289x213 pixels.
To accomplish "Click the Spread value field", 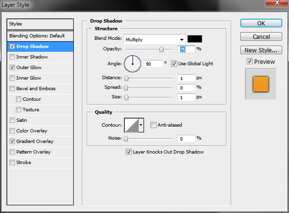I will coord(186,88).
